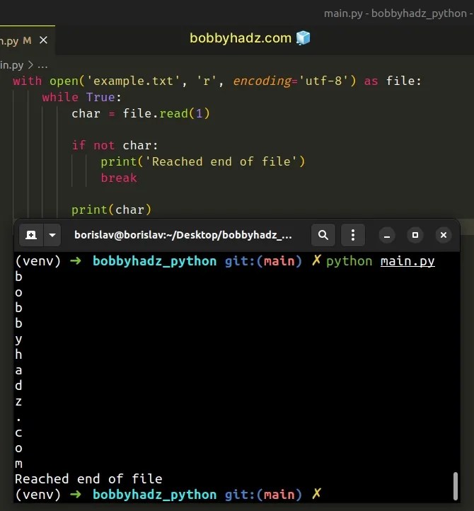474x511 pixels.
Task: Click terminal vertical scrollbar handle
Action: 456,486
